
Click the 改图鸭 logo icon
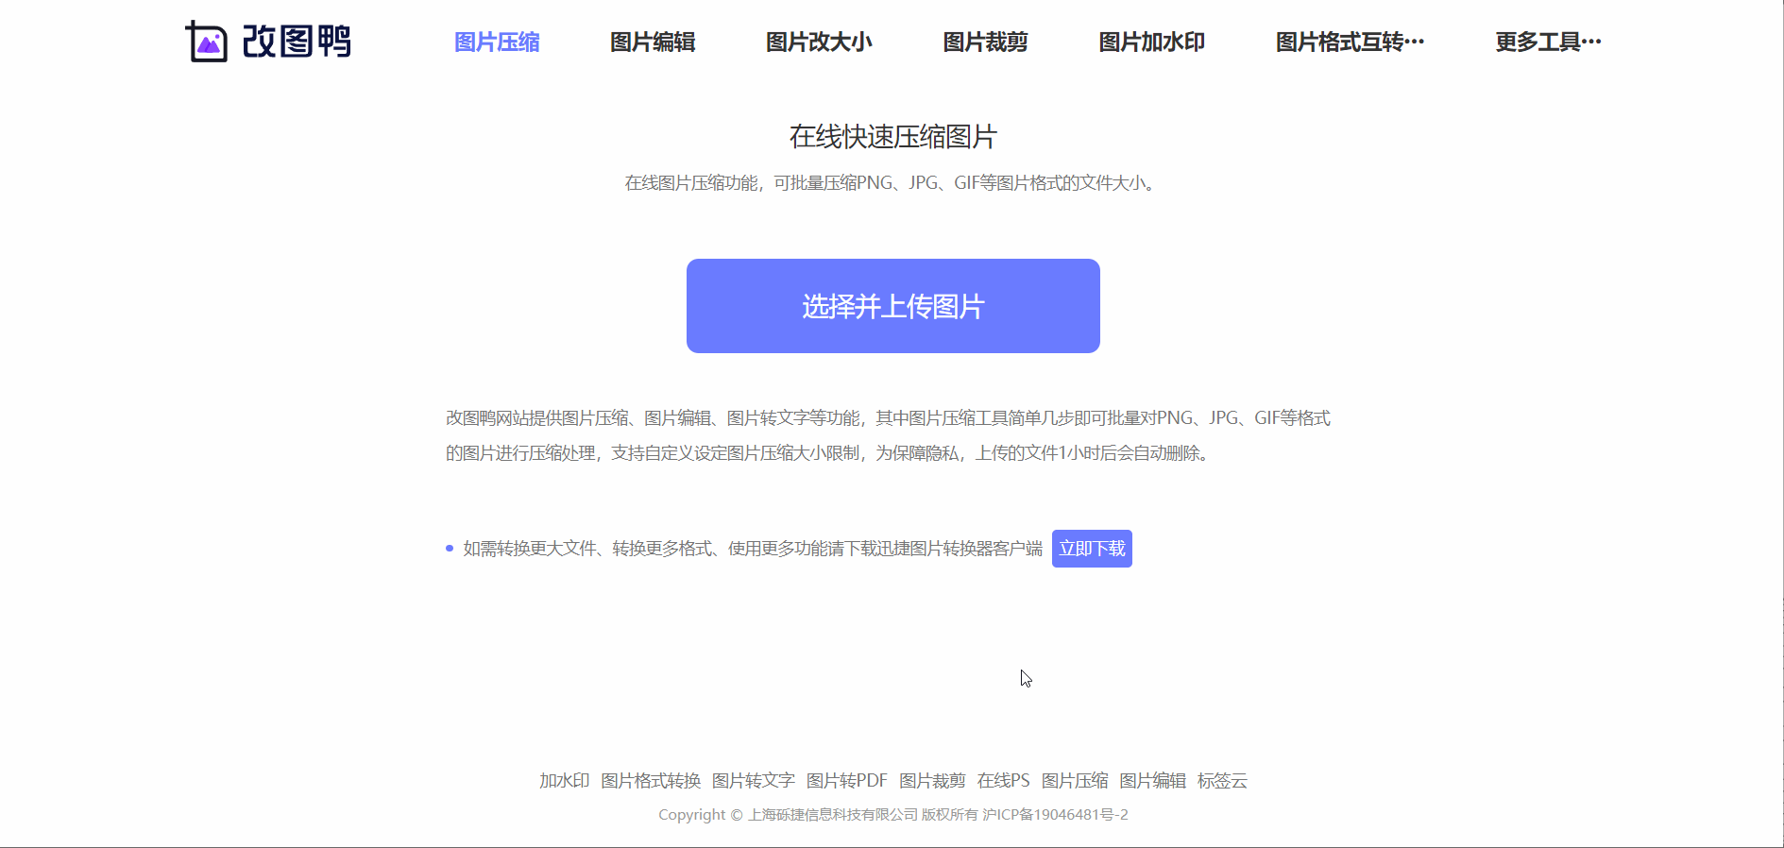207,42
